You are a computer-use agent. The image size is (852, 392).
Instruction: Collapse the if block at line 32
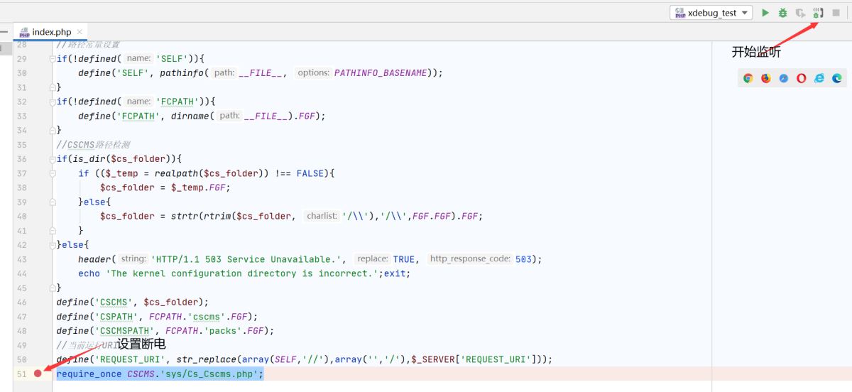[53, 102]
